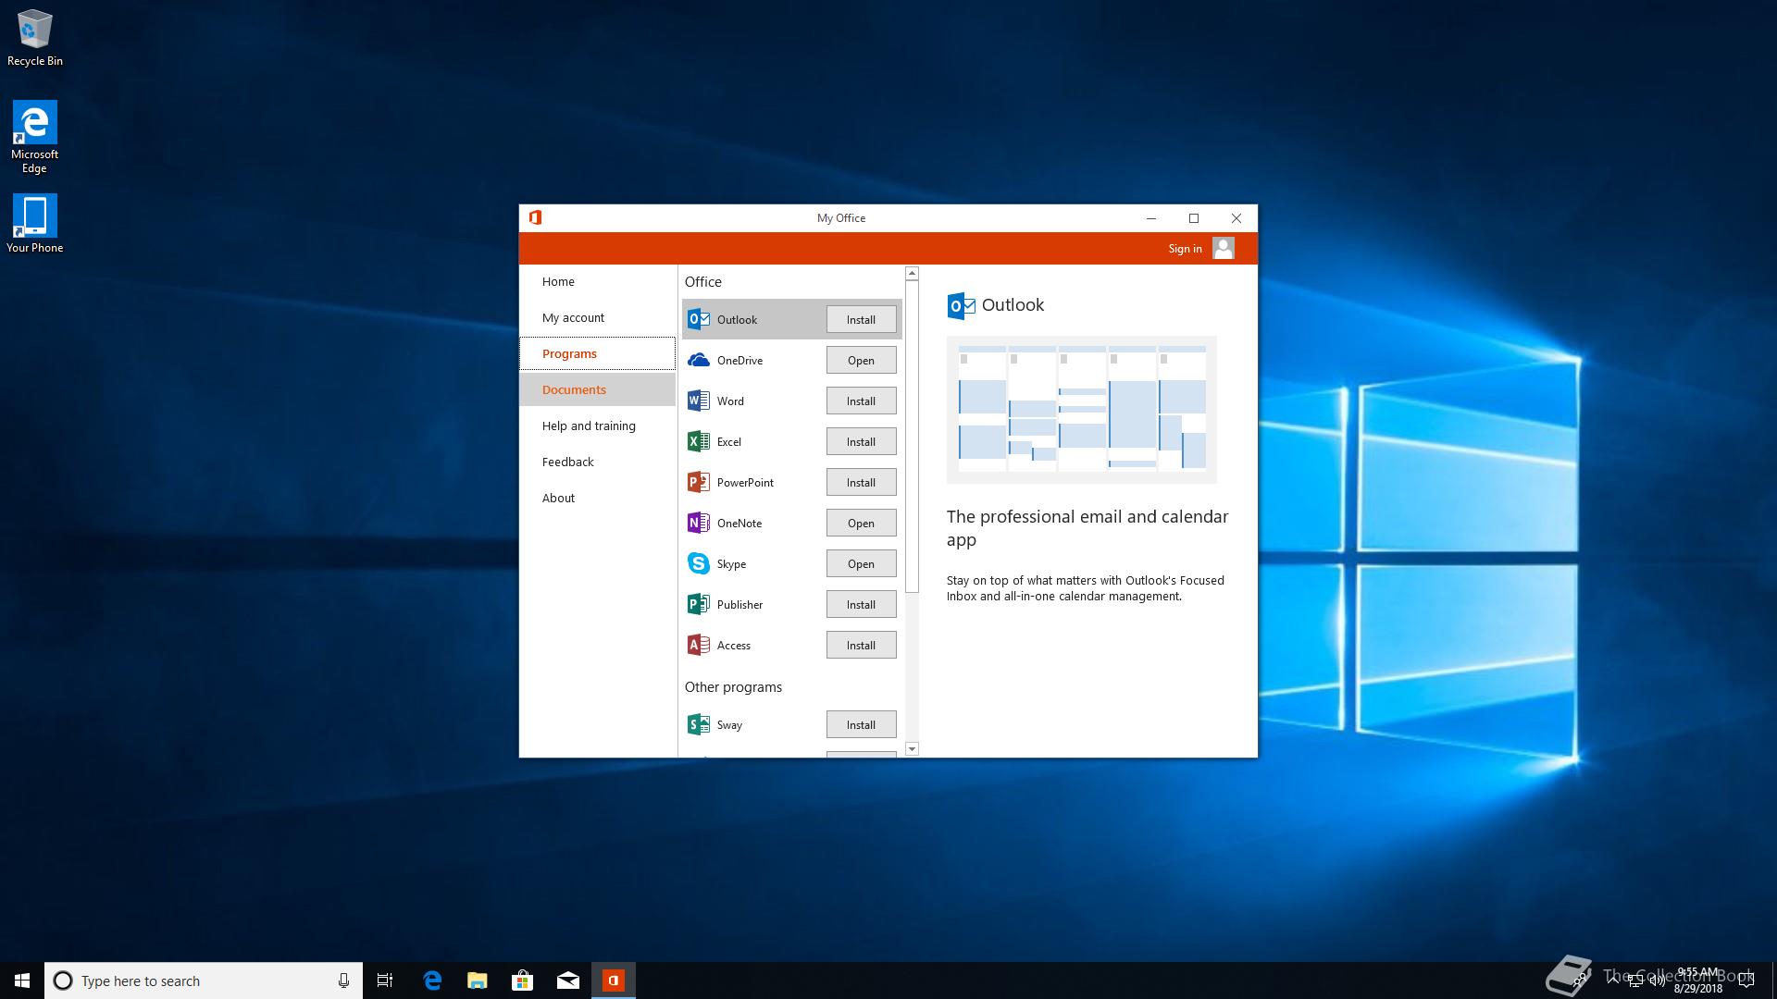Screen dimensions: 1777x999
Task: Install Outlook
Action: [861, 319]
